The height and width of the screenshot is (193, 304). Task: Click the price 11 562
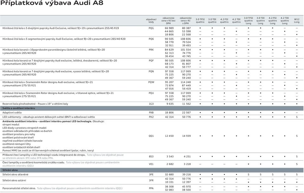[x=186, y=104]
